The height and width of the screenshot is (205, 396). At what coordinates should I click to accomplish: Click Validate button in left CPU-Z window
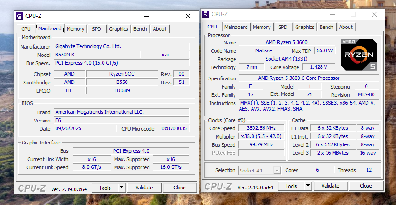tap(144, 188)
